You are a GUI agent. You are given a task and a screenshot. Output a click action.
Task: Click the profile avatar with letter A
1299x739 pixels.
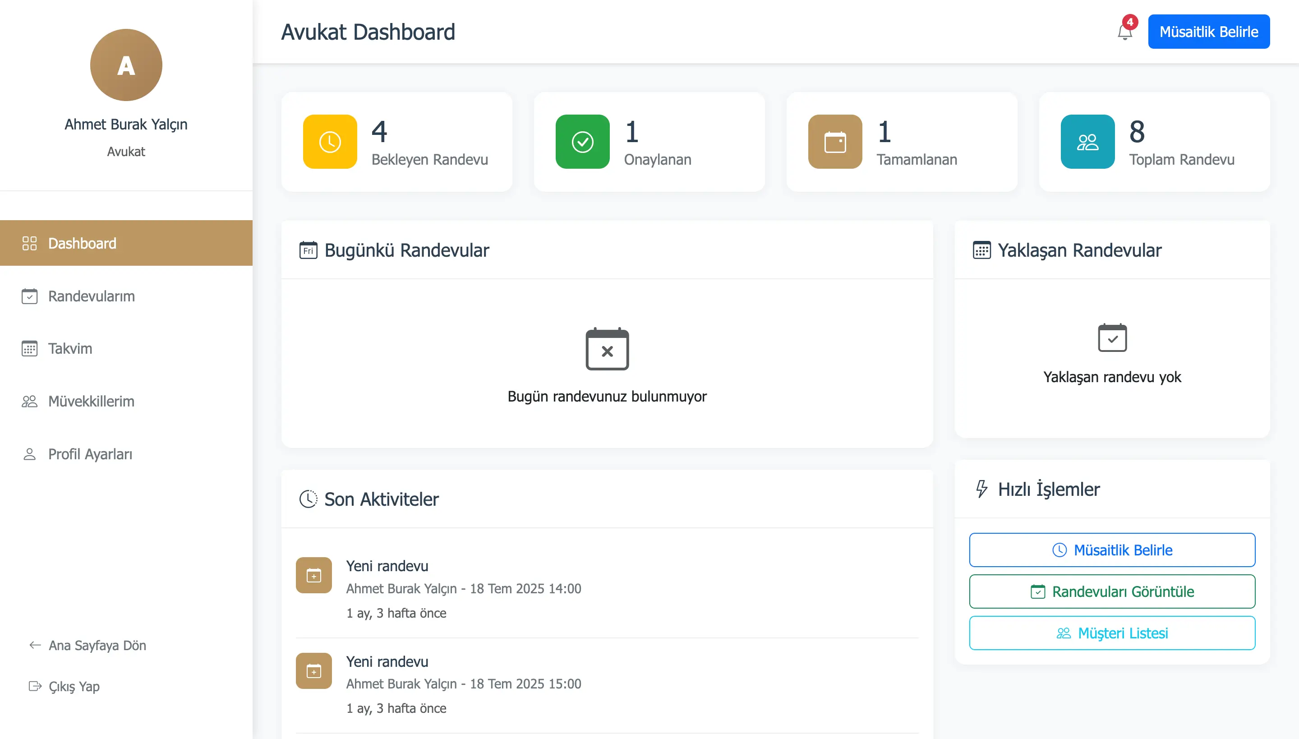pos(126,65)
